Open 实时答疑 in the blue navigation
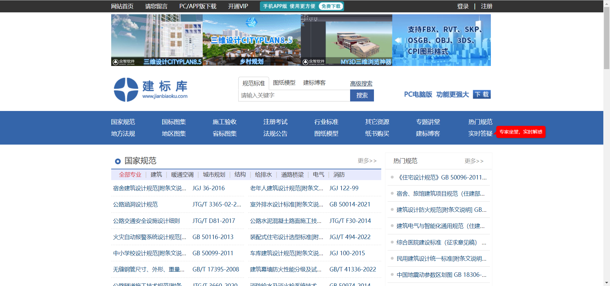Image resolution: width=610 pixels, height=286 pixels. coord(480,133)
